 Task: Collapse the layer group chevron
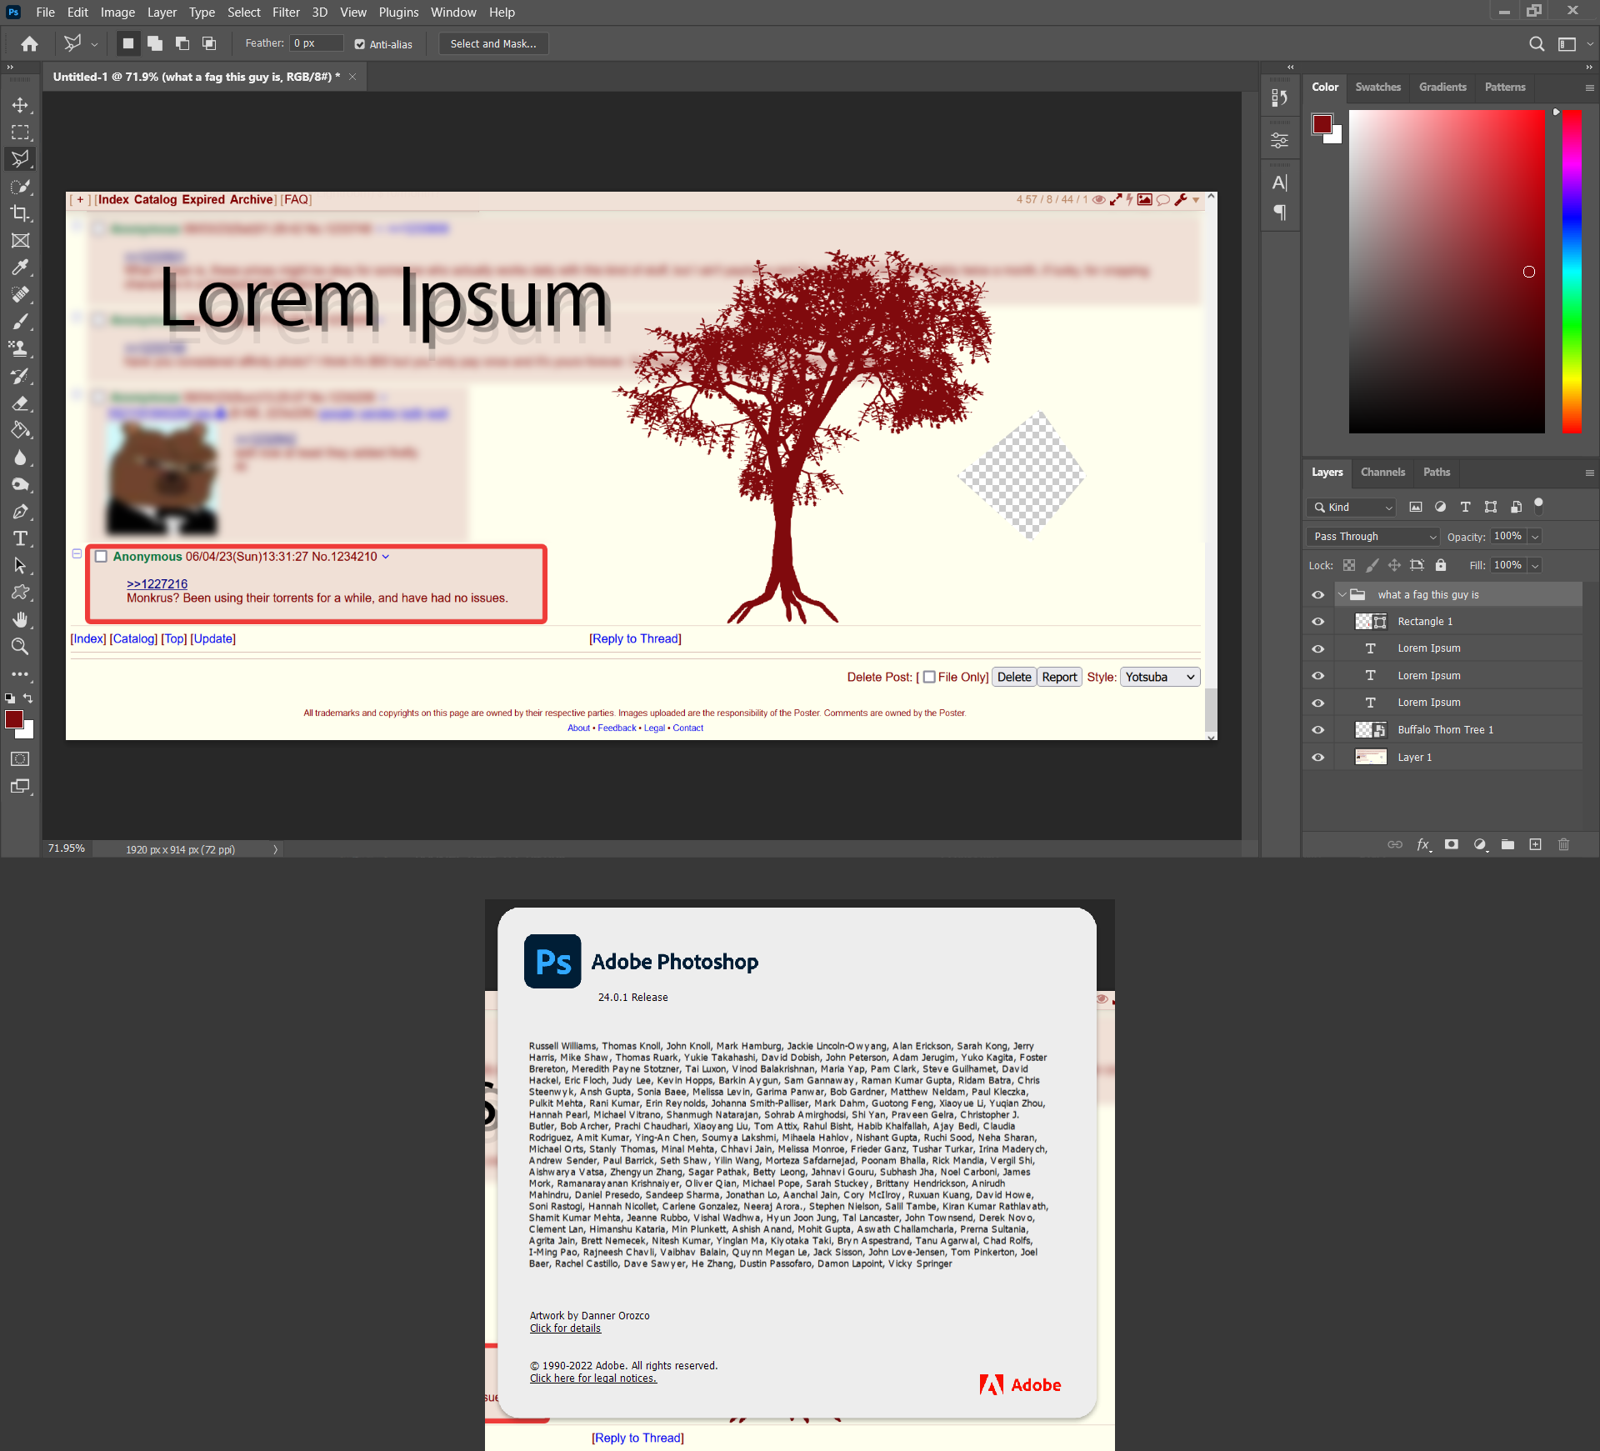1342,595
